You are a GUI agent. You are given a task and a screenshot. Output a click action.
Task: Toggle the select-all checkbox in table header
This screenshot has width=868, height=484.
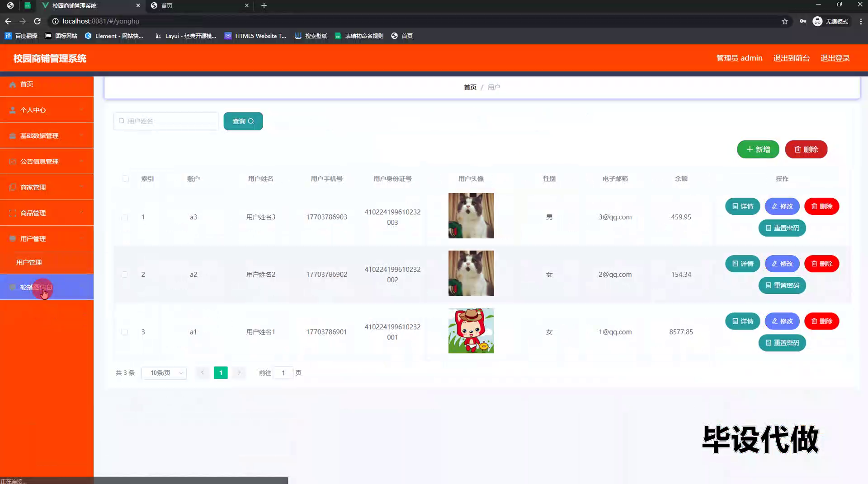tap(125, 179)
